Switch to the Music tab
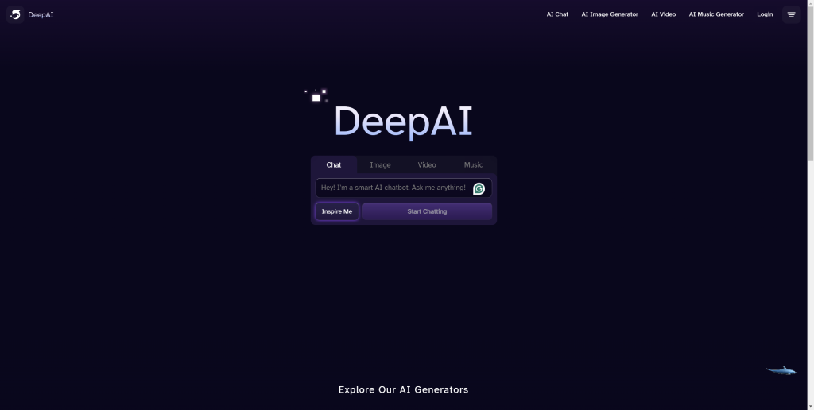The image size is (814, 410). click(473, 165)
